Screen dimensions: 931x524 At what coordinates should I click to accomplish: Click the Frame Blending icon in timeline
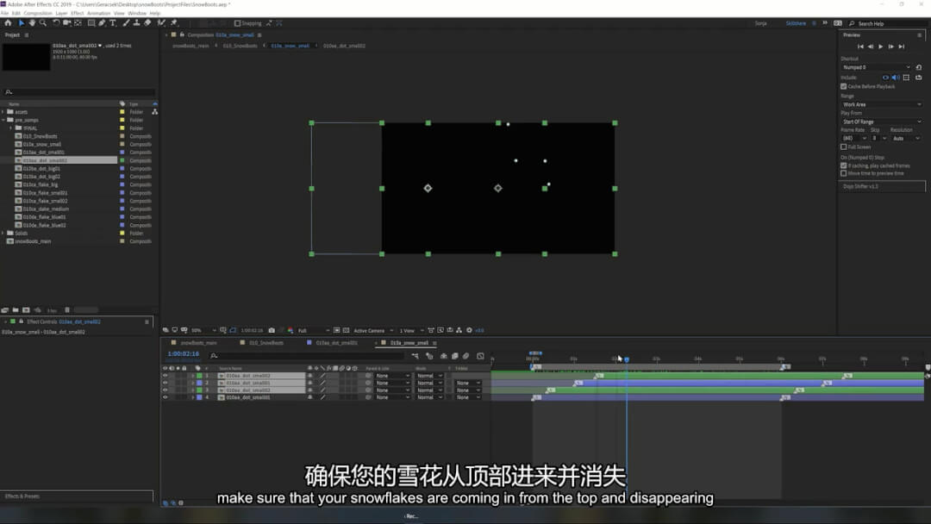coord(455,356)
